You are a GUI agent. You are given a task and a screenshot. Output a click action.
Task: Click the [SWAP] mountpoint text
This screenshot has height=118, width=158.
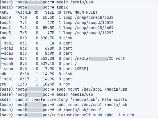click(82, 69)
